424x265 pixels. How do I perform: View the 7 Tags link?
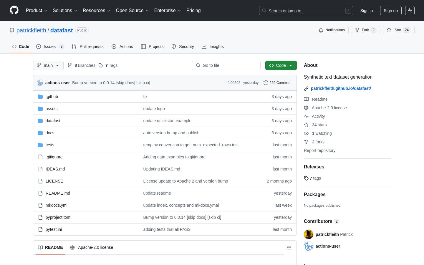click(108, 65)
